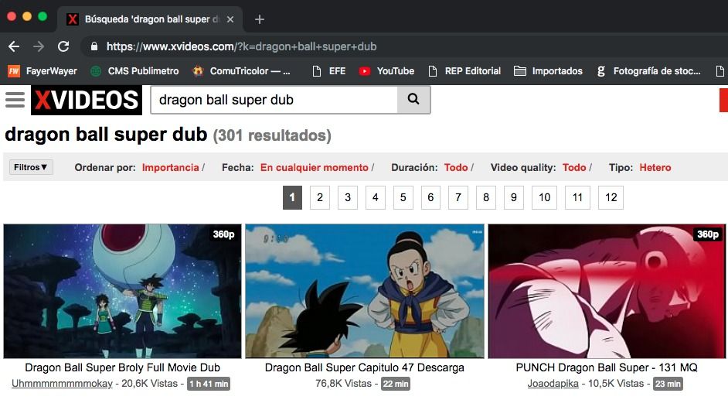The height and width of the screenshot is (417, 728).
Task: Select the Video quality Todo filter
Action: (574, 168)
